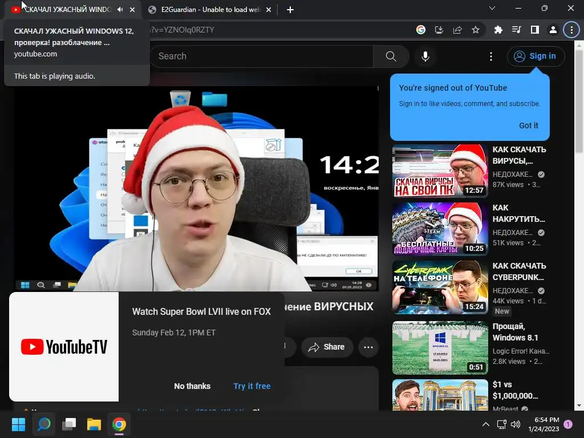
Task: Switch to the E2Guardian tab
Action: point(210,10)
